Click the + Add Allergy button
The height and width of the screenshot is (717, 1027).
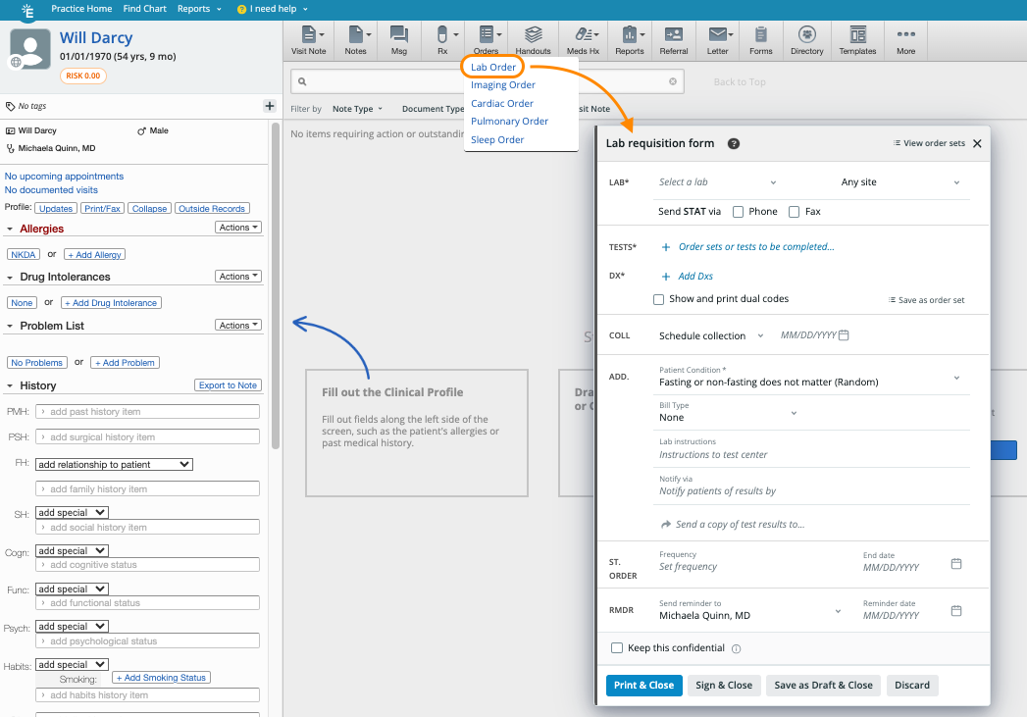94,255
